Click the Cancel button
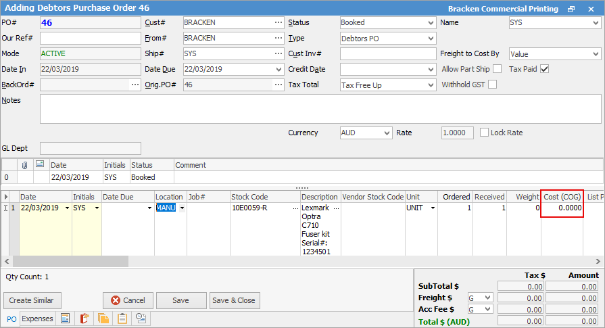Viewport: 605px width, 328px height. pos(128,300)
